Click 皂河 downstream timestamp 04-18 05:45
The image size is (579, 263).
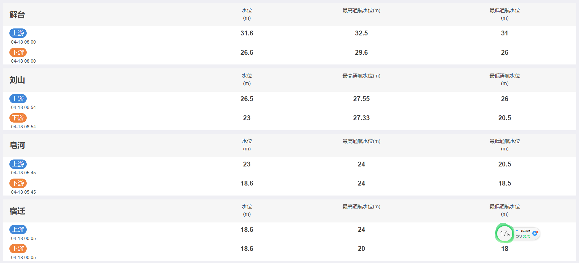click(23, 192)
